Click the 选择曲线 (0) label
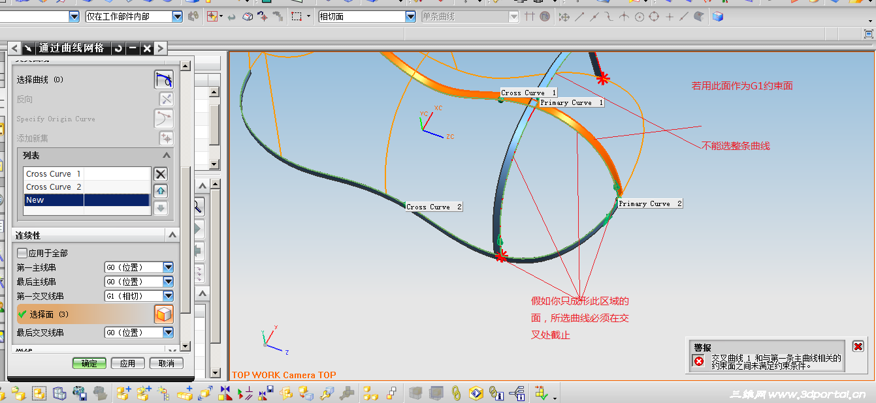876x403 pixels. point(40,80)
